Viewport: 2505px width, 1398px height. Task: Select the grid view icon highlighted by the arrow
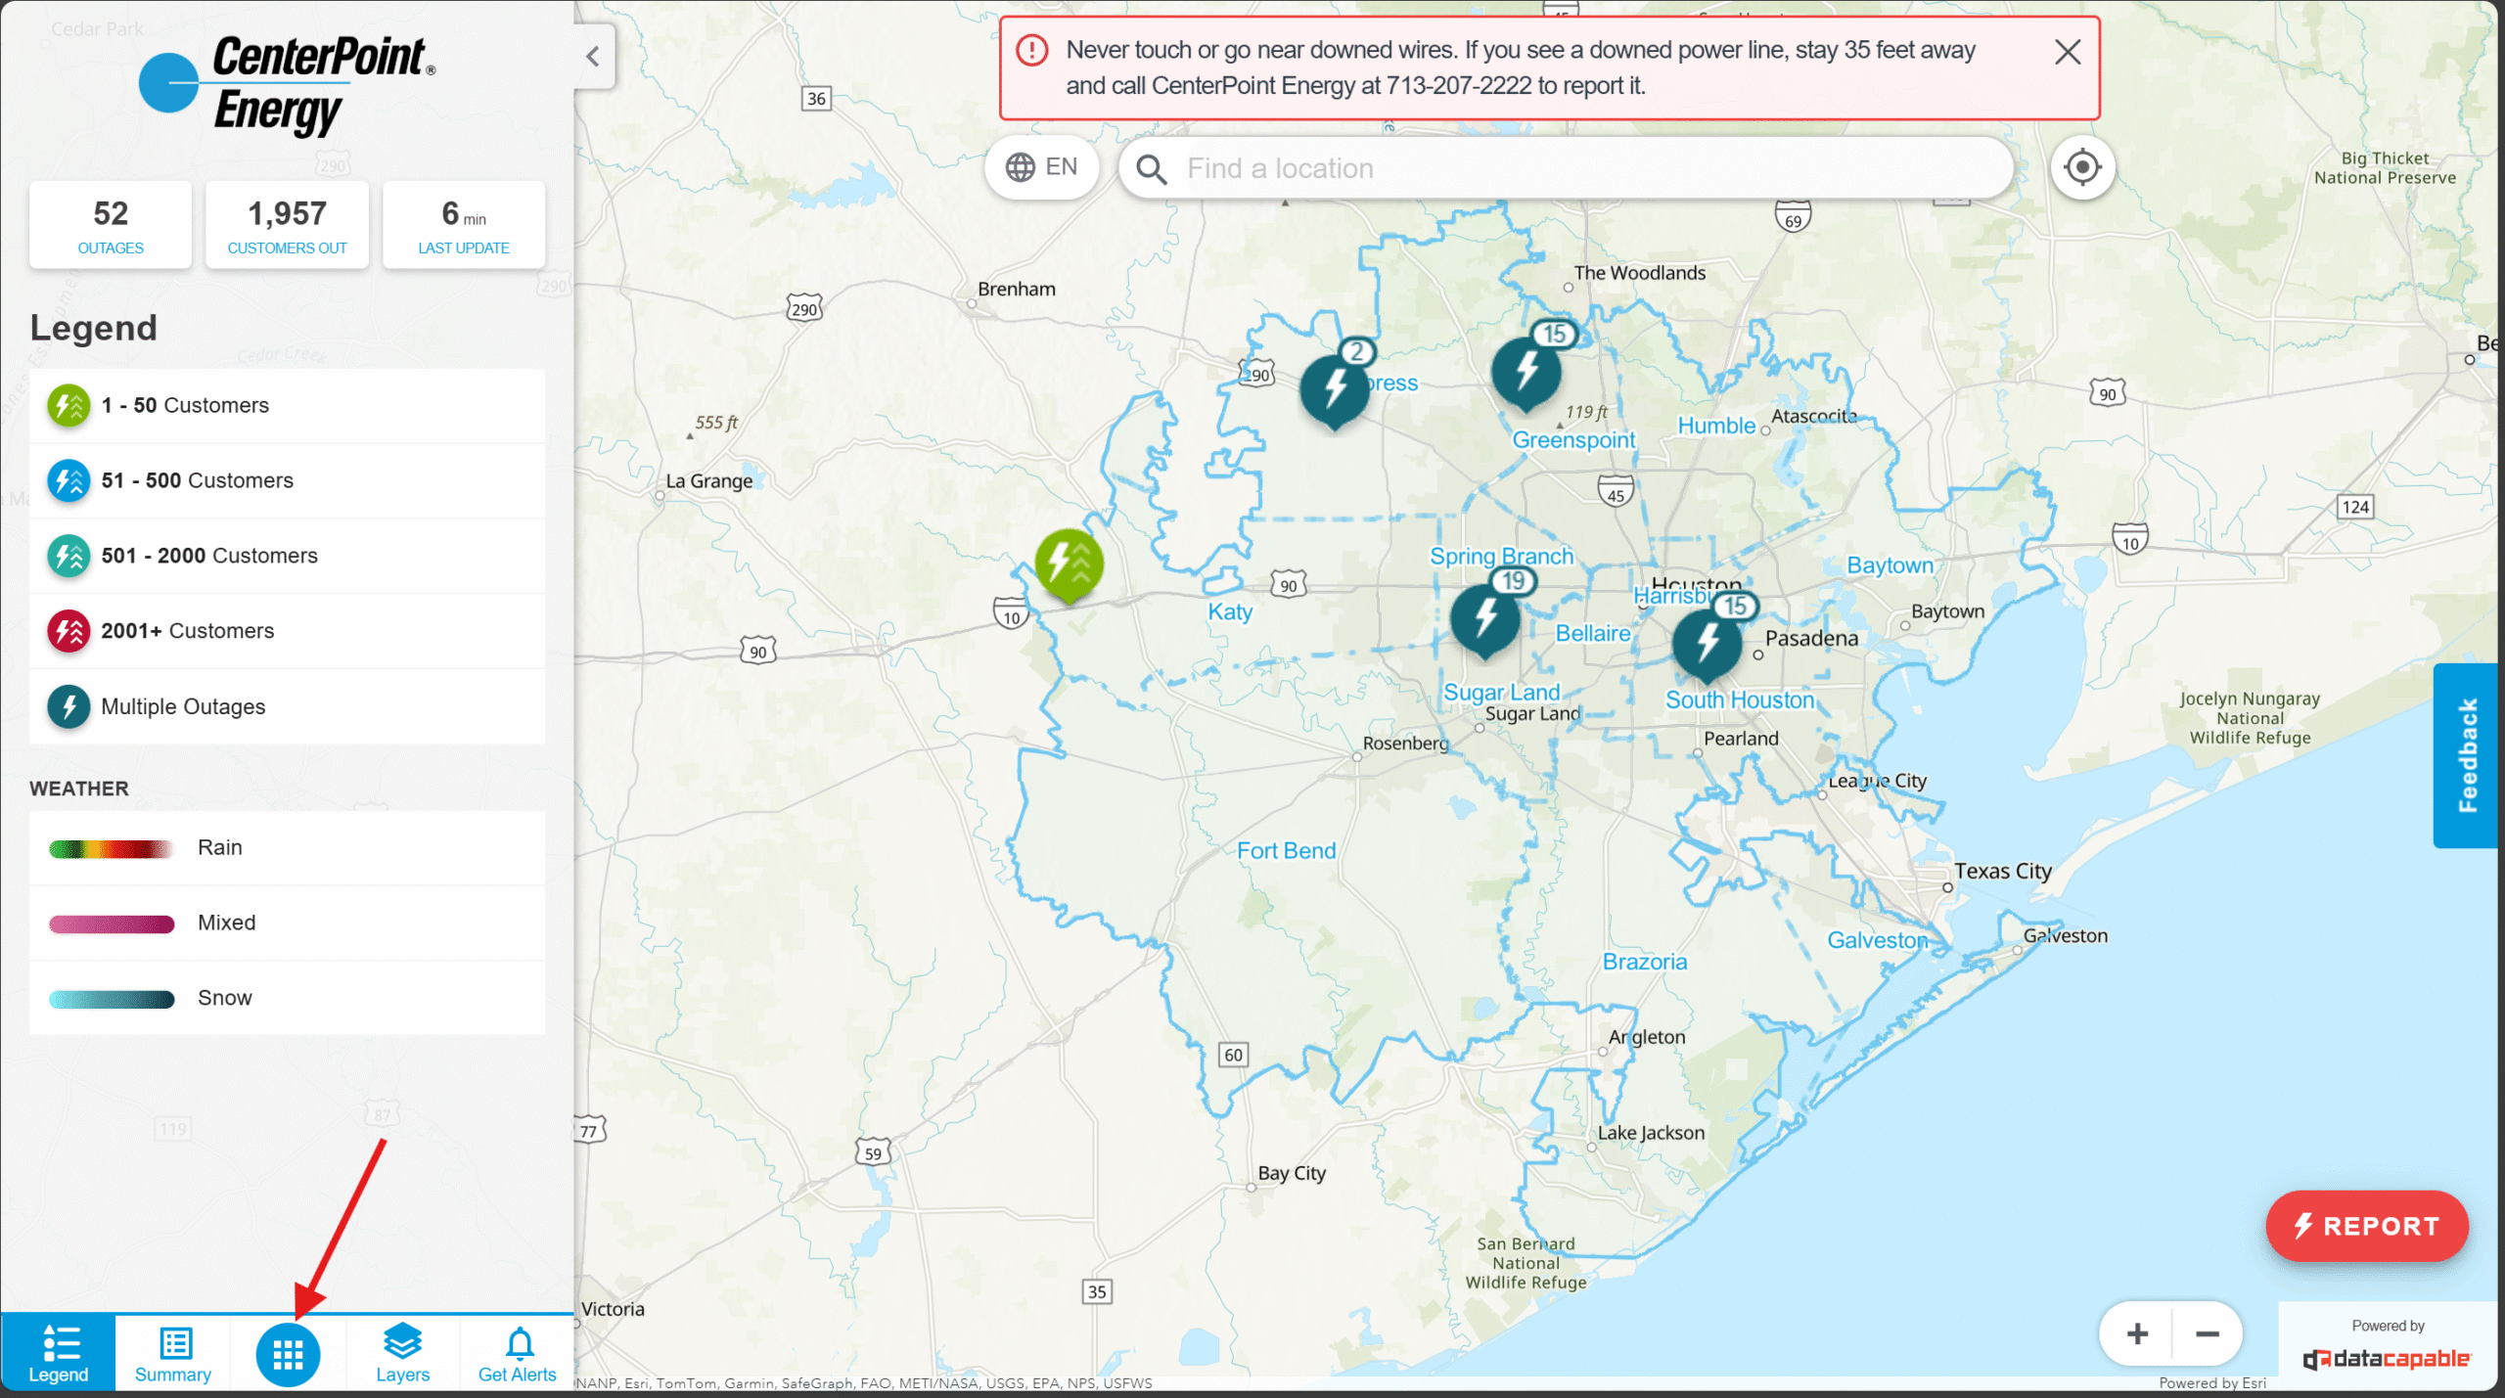[x=288, y=1354]
